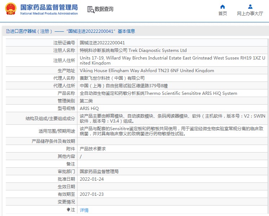Click the national emblem logo
The image size is (269, 216).
11,9
